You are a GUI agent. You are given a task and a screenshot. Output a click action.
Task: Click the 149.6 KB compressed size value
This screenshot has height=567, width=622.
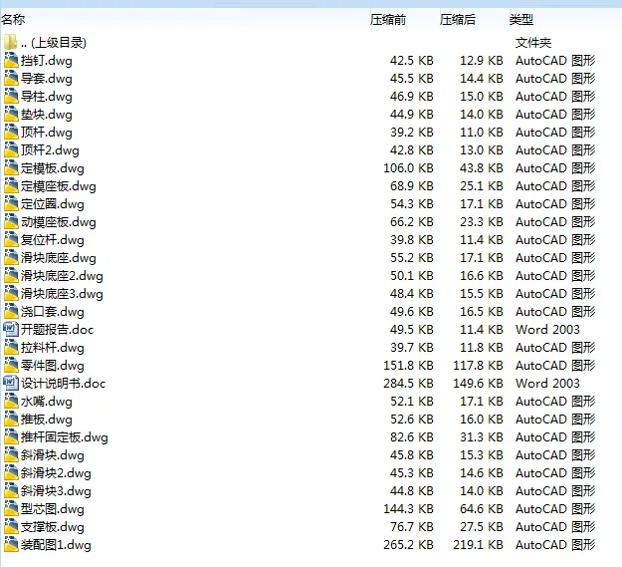tap(478, 384)
